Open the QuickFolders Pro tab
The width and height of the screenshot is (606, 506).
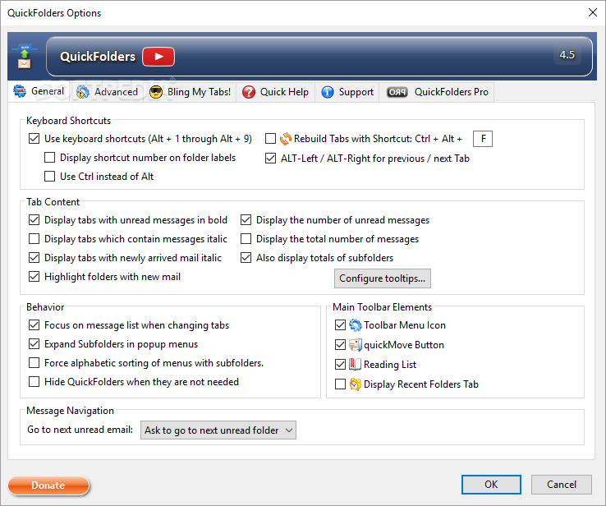tap(437, 92)
